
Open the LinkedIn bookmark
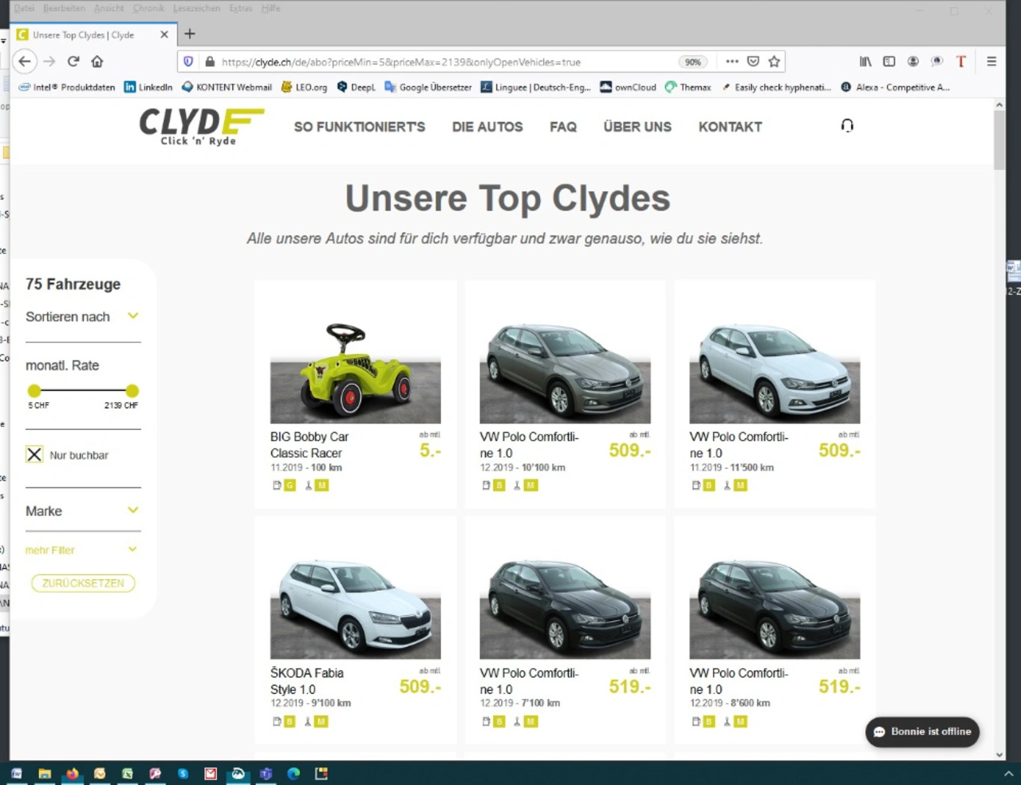148,87
